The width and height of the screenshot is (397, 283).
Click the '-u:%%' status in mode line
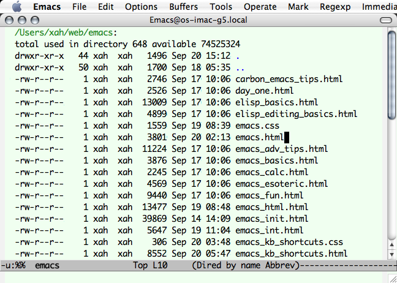pos(13,265)
